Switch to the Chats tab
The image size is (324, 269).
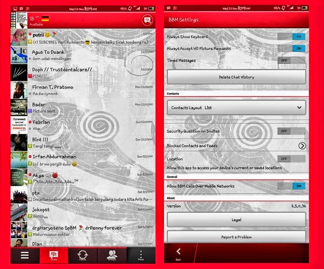(54, 255)
